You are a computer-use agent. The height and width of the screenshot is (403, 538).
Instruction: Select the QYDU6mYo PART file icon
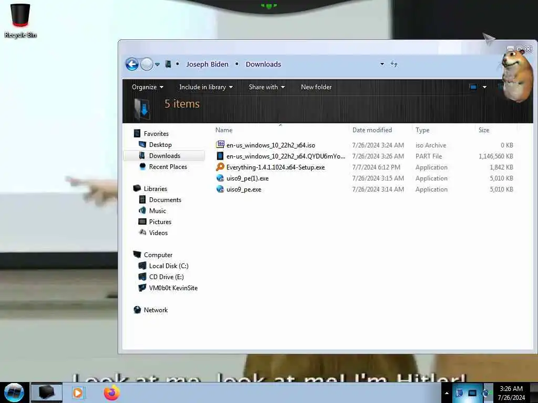[220, 156]
